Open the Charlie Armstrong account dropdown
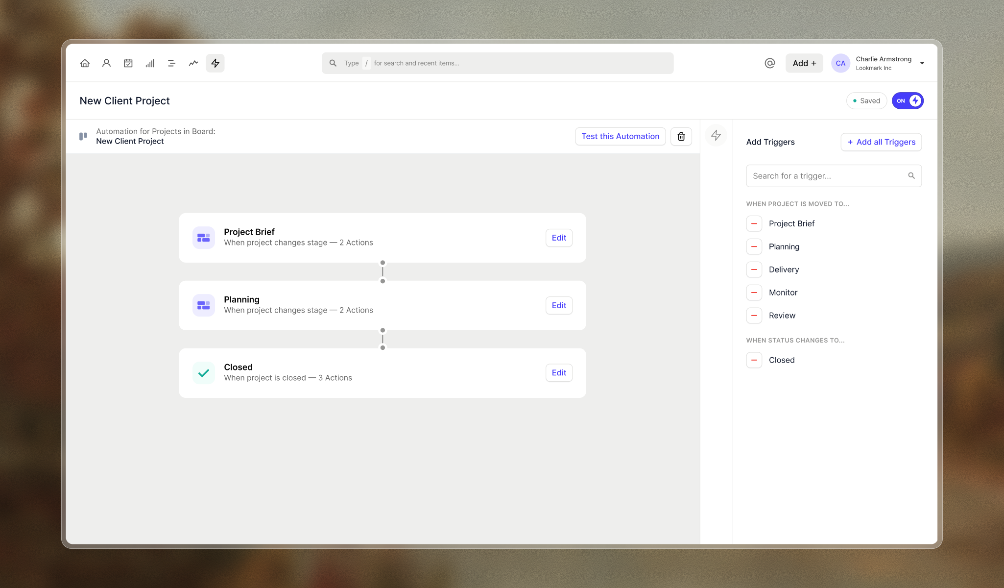 click(922, 63)
